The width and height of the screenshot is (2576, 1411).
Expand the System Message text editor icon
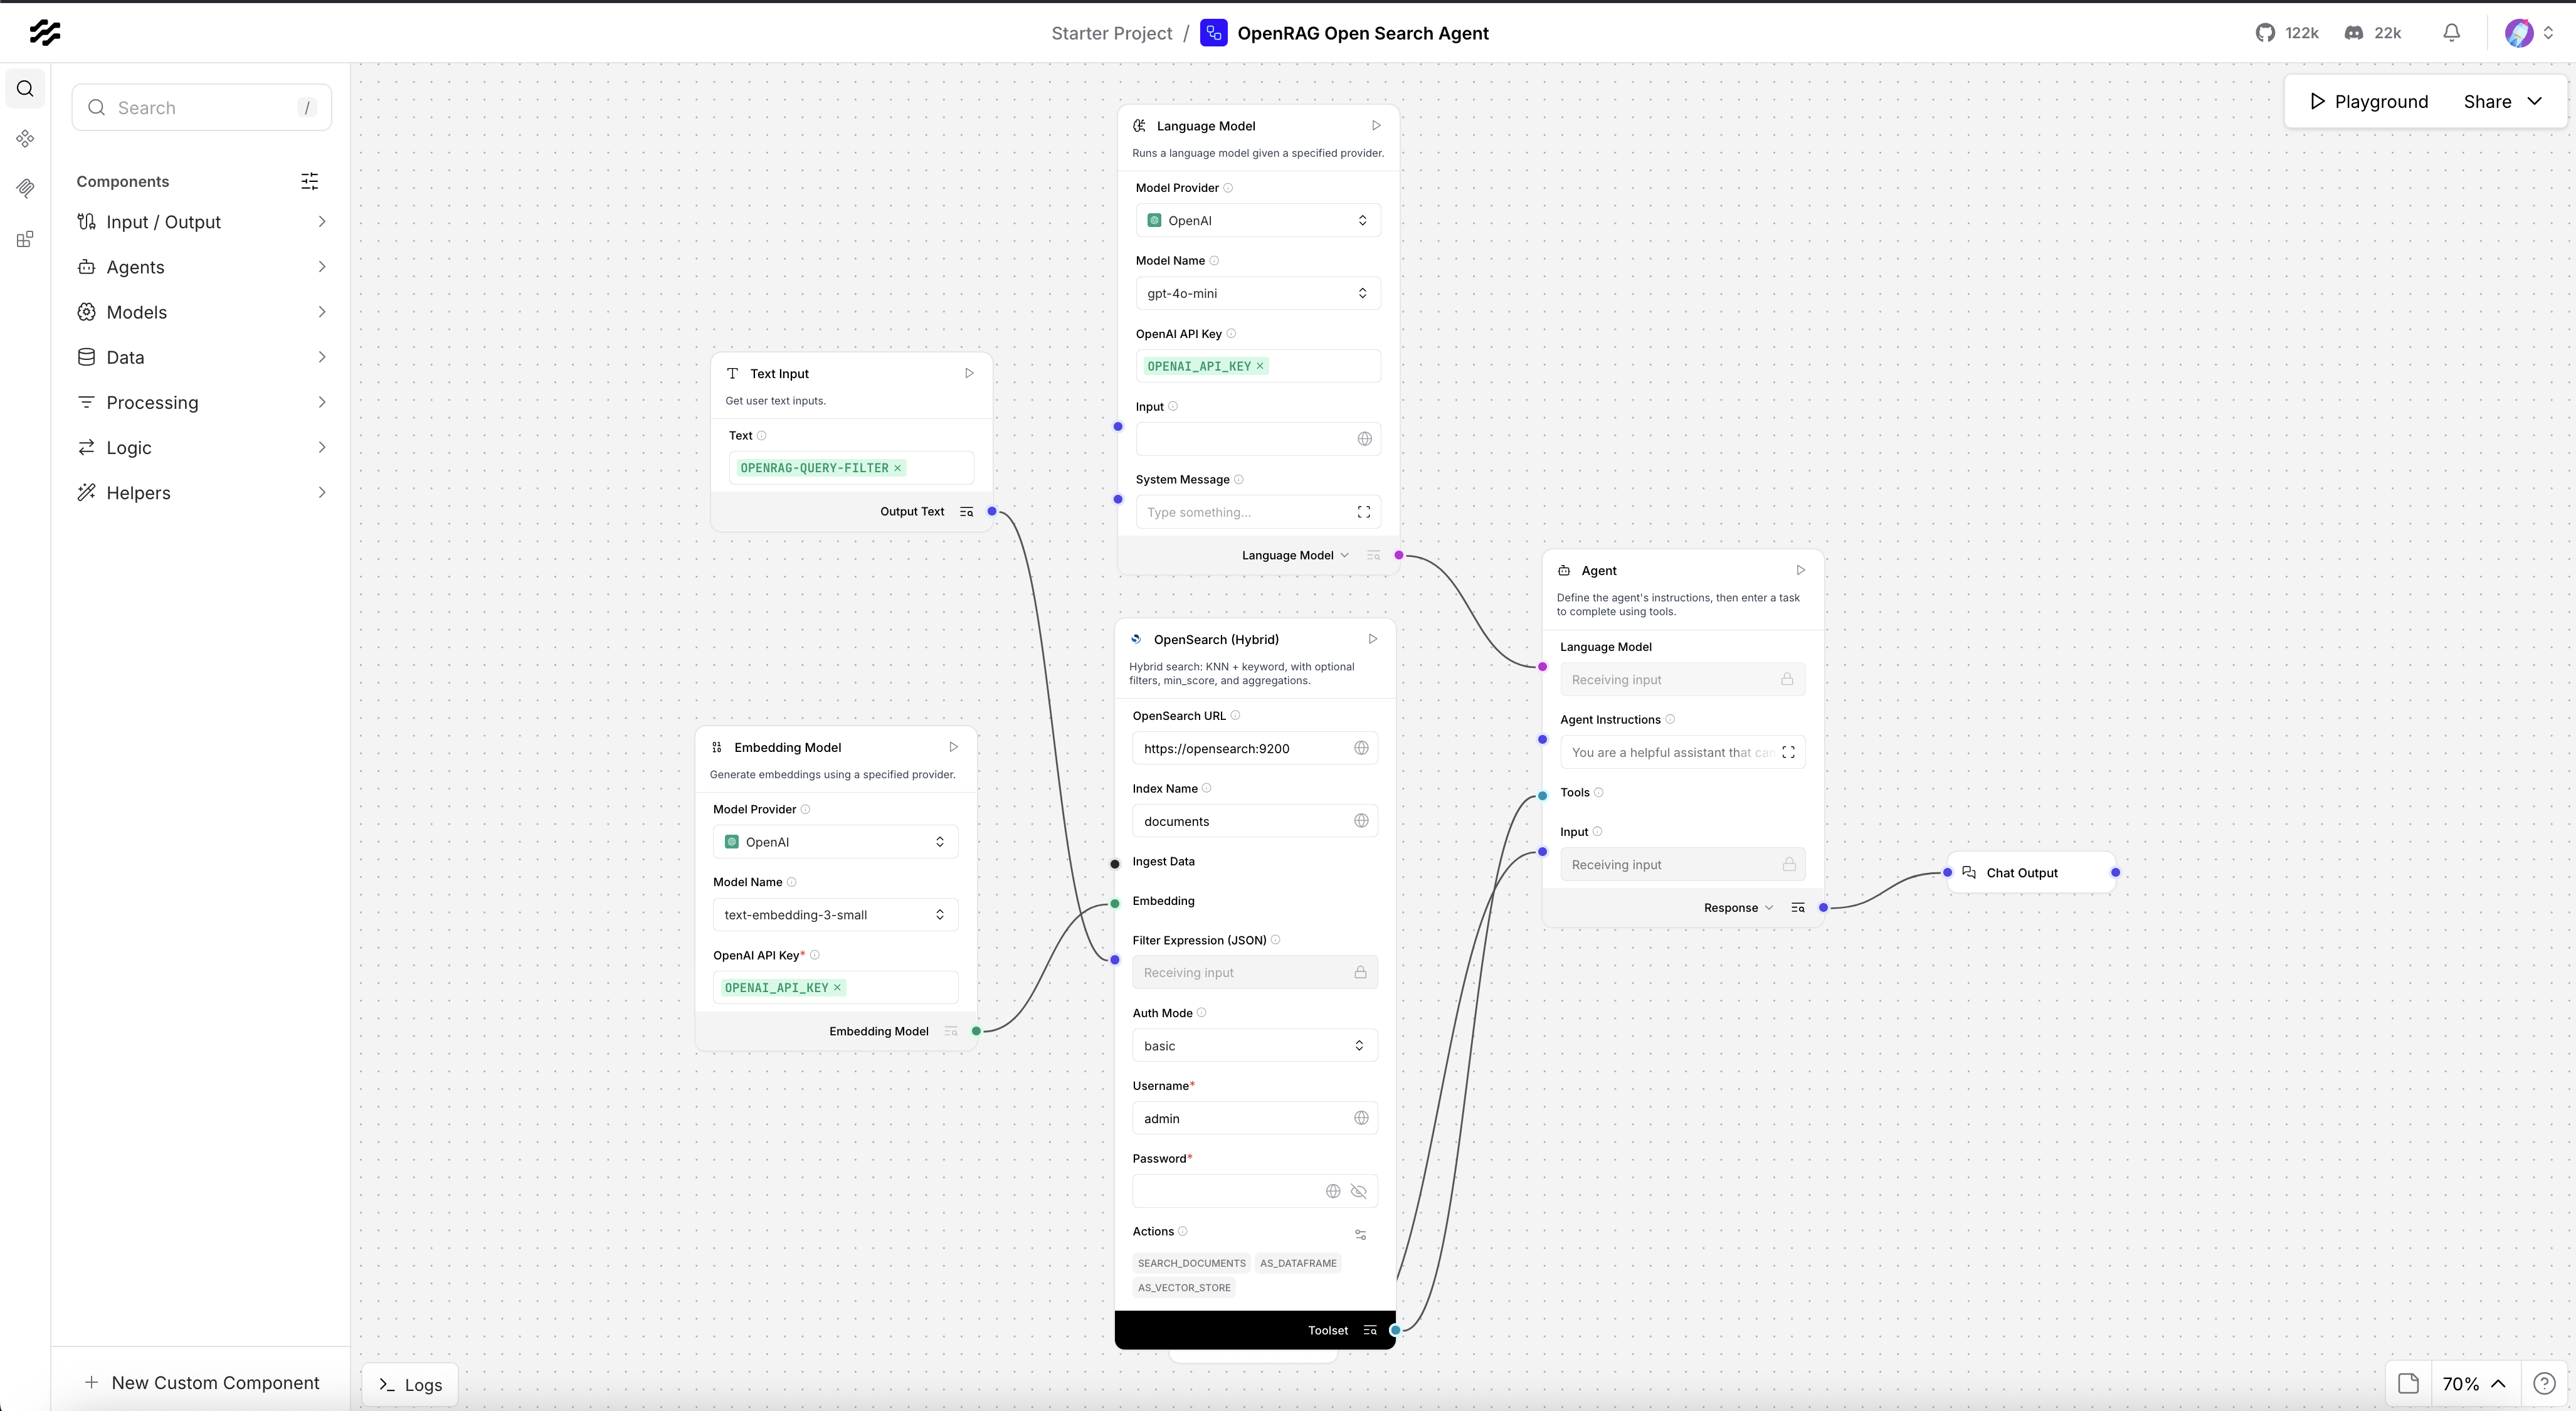tap(1363, 512)
